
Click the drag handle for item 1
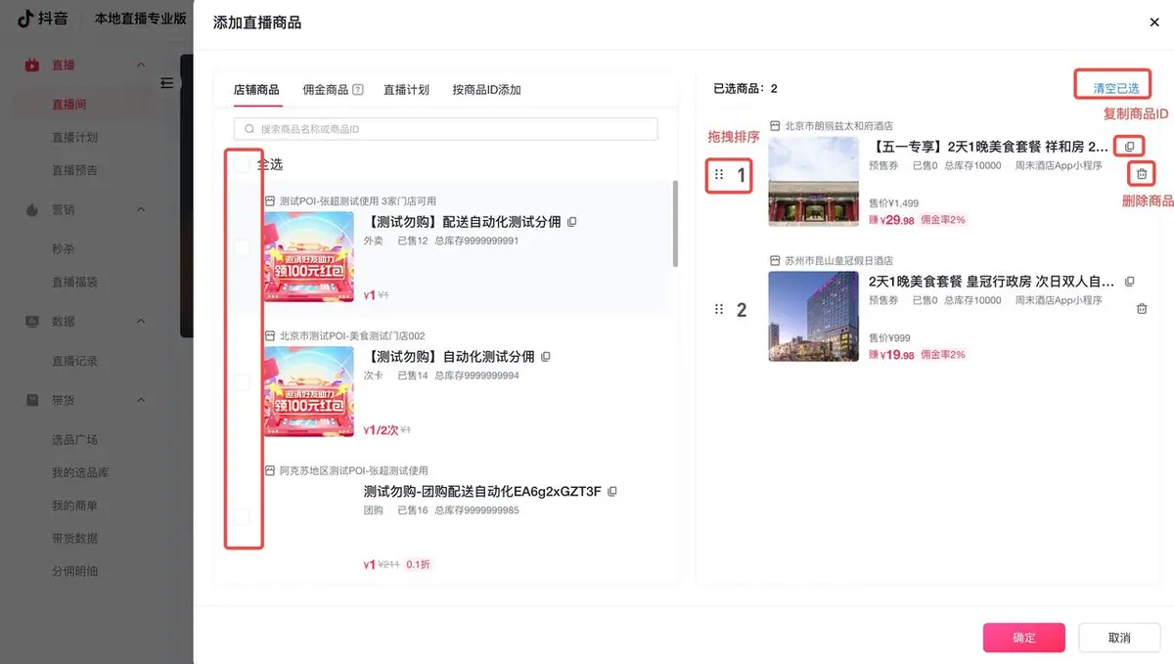click(719, 175)
